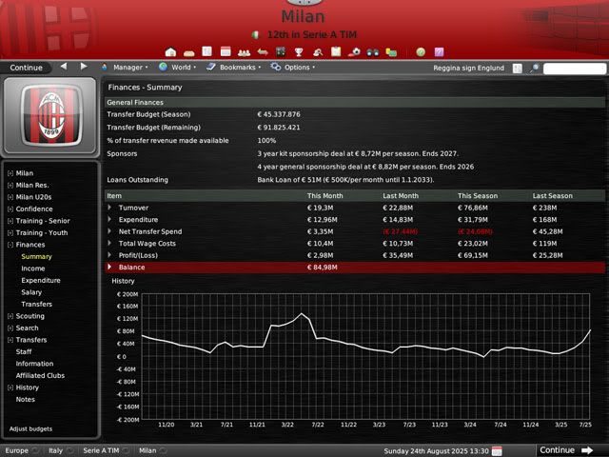Click the Adjust budgets link

pyautogui.click(x=30, y=429)
